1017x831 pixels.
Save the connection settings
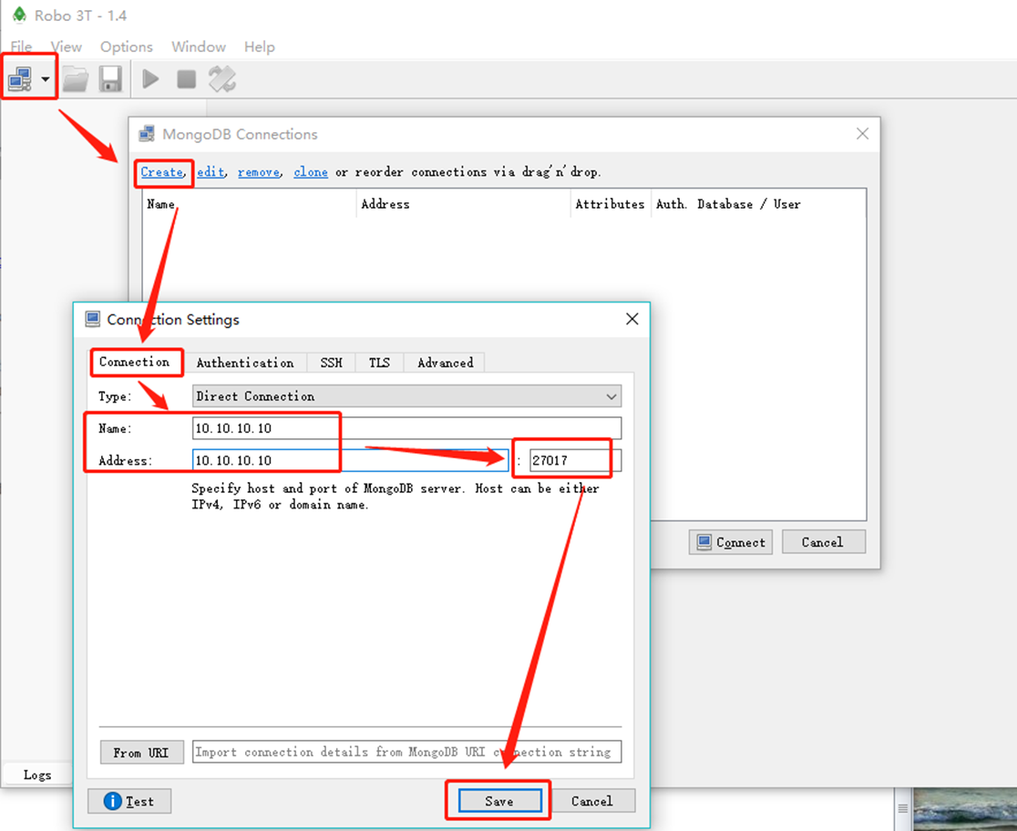click(x=499, y=801)
